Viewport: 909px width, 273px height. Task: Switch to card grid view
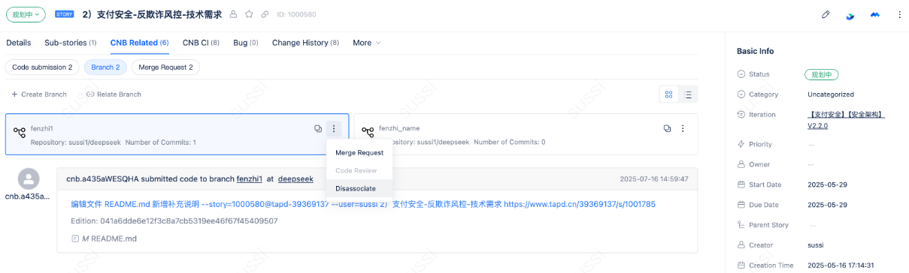pyautogui.click(x=668, y=94)
